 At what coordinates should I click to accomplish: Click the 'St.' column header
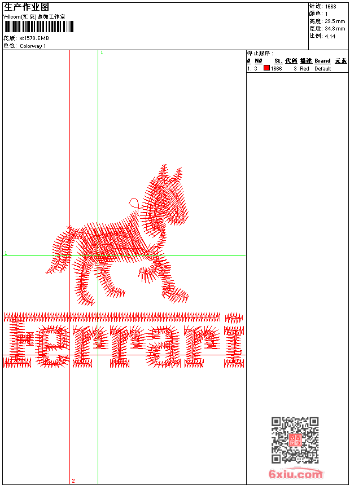(x=278, y=61)
